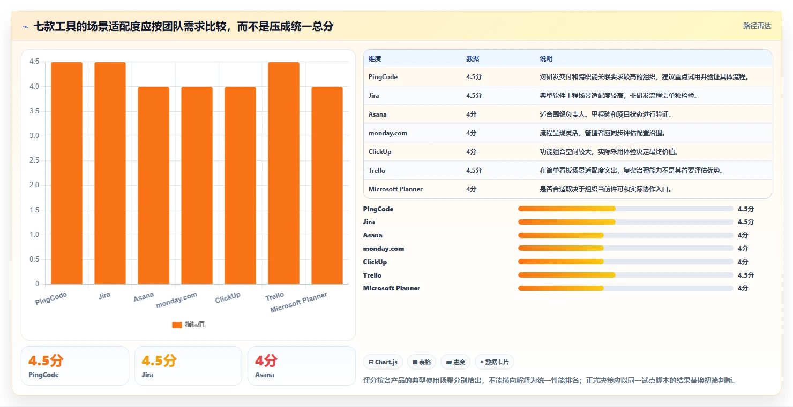Select the 数据卡片 tag chip
793x407 pixels.
[x=495, y=362]
